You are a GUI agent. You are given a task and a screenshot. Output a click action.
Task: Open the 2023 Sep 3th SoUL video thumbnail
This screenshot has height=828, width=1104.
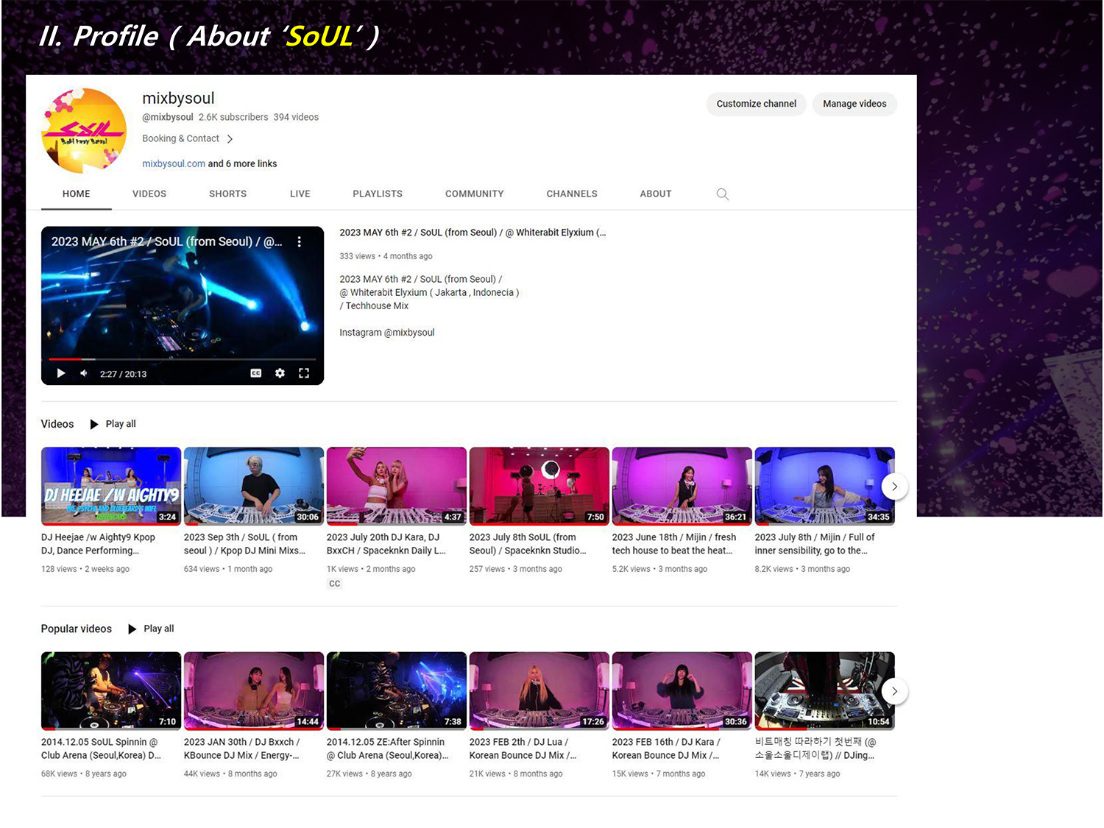[254, 486]
